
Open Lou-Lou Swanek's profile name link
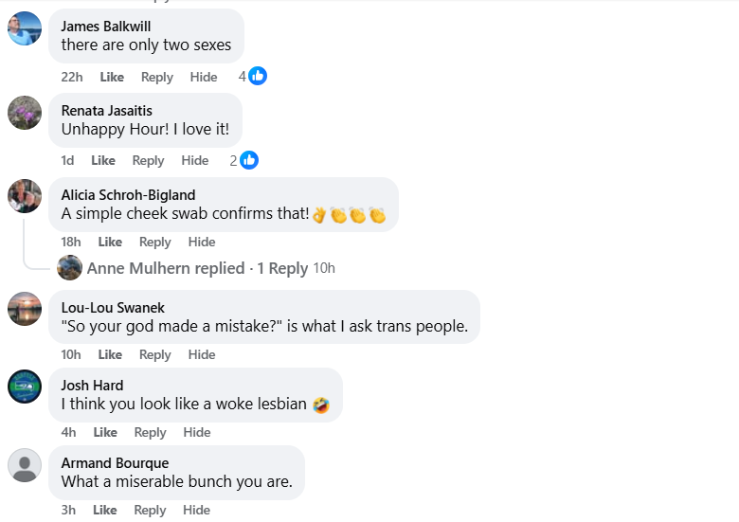pyautogui.click(x=113, y=307)
